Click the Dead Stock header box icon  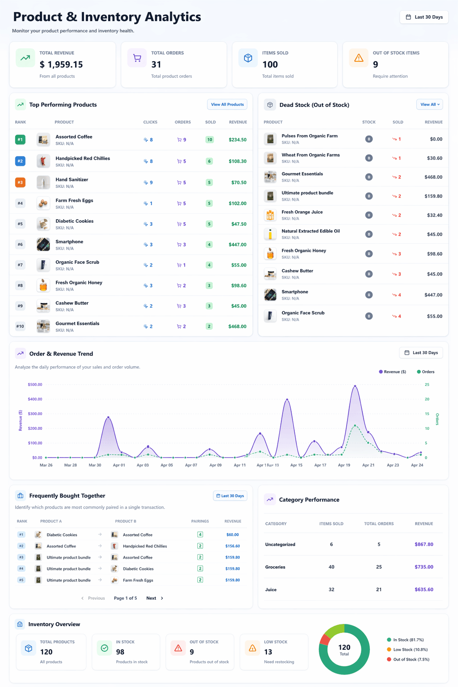[x=270, y=105]
